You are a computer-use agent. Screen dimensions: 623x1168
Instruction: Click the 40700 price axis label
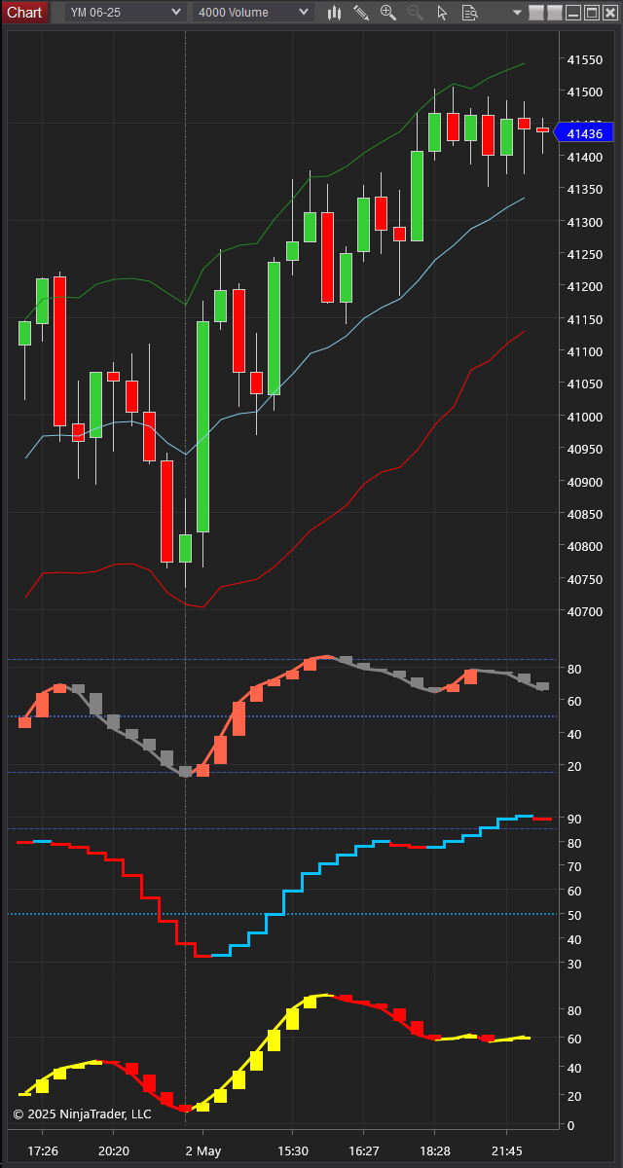click(x=584, y=611)
